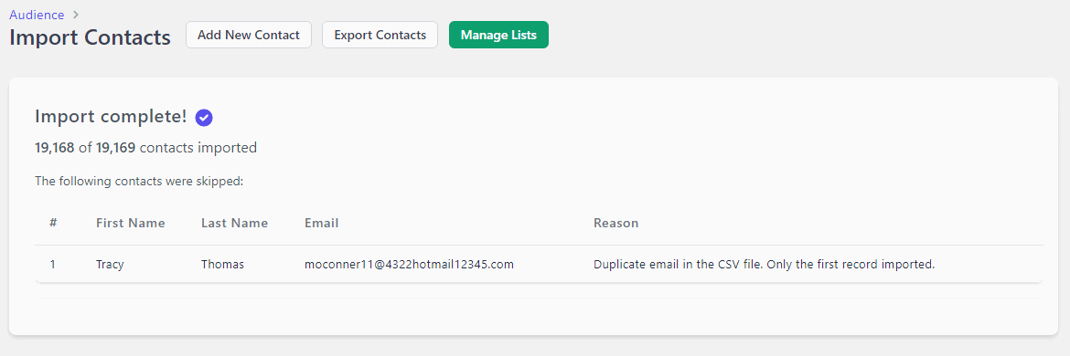This screenshot has width=1070, height=356.
Task: Open Manage Lists
Action: click(498, 35)
